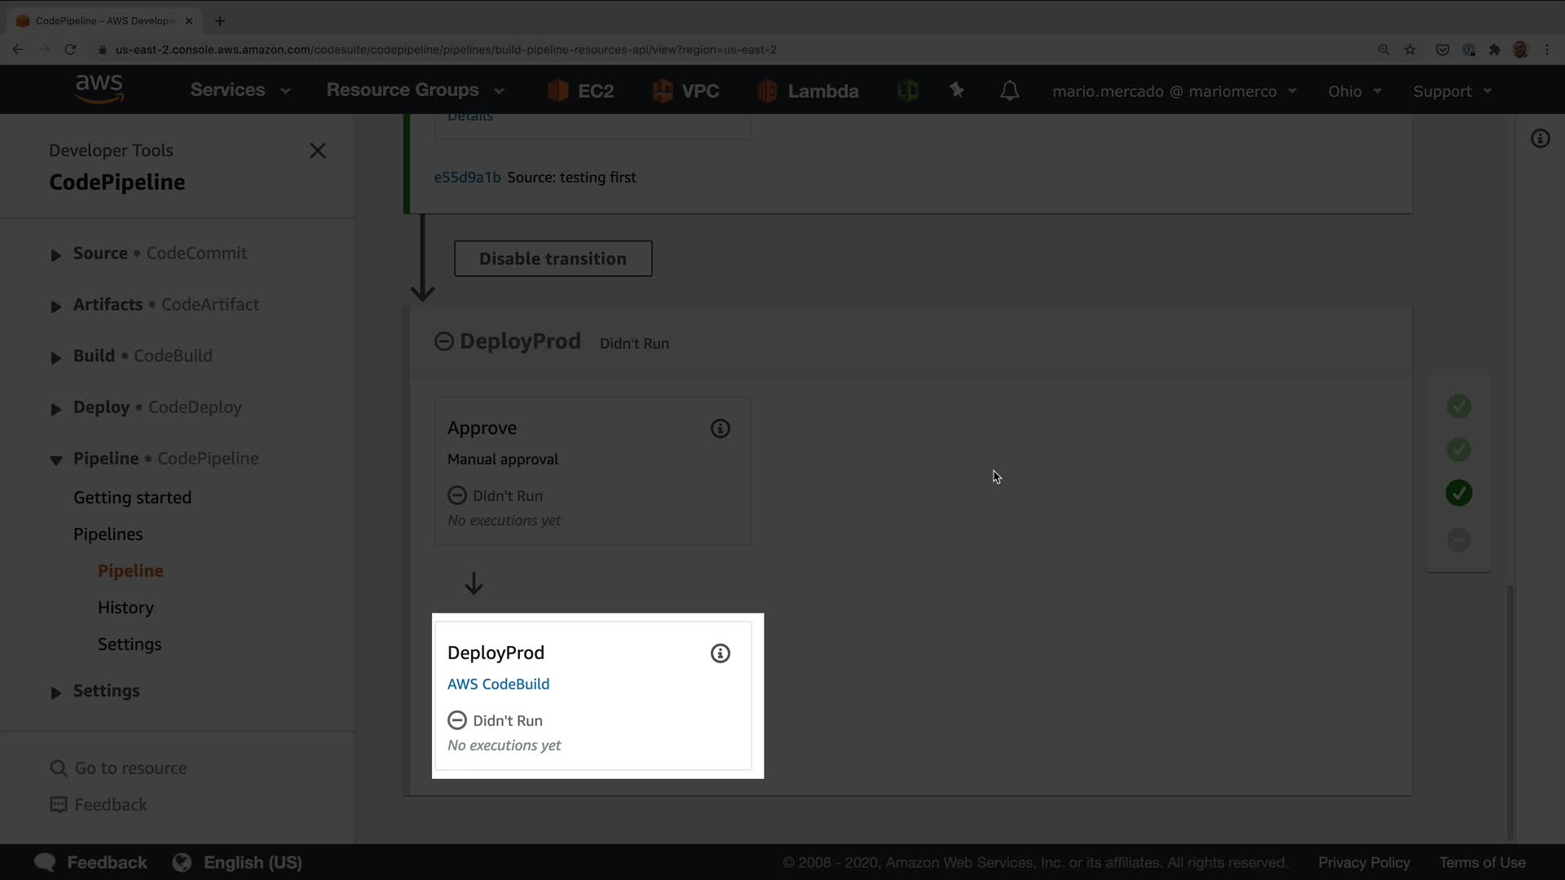Click Approve action info icon
Viewport: 1565px width, 880px height.
(x=720, y=429)
